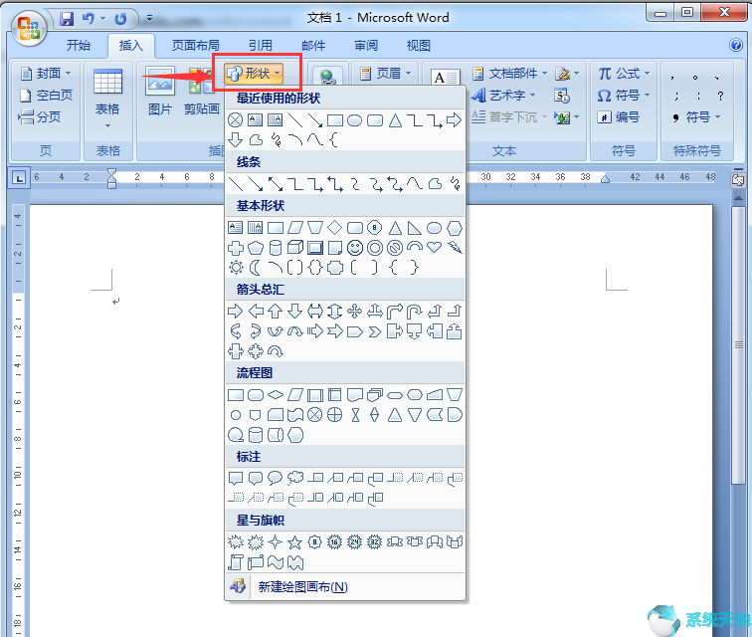Click the Number (编号) button
This screenshot has width=752, height=637.
tap(619, 116)
